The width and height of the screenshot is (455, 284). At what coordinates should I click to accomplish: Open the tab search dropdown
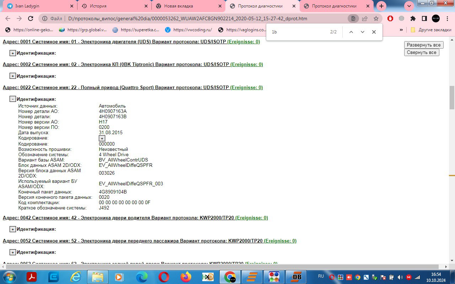pyautogui.click(x=409, y=6)
